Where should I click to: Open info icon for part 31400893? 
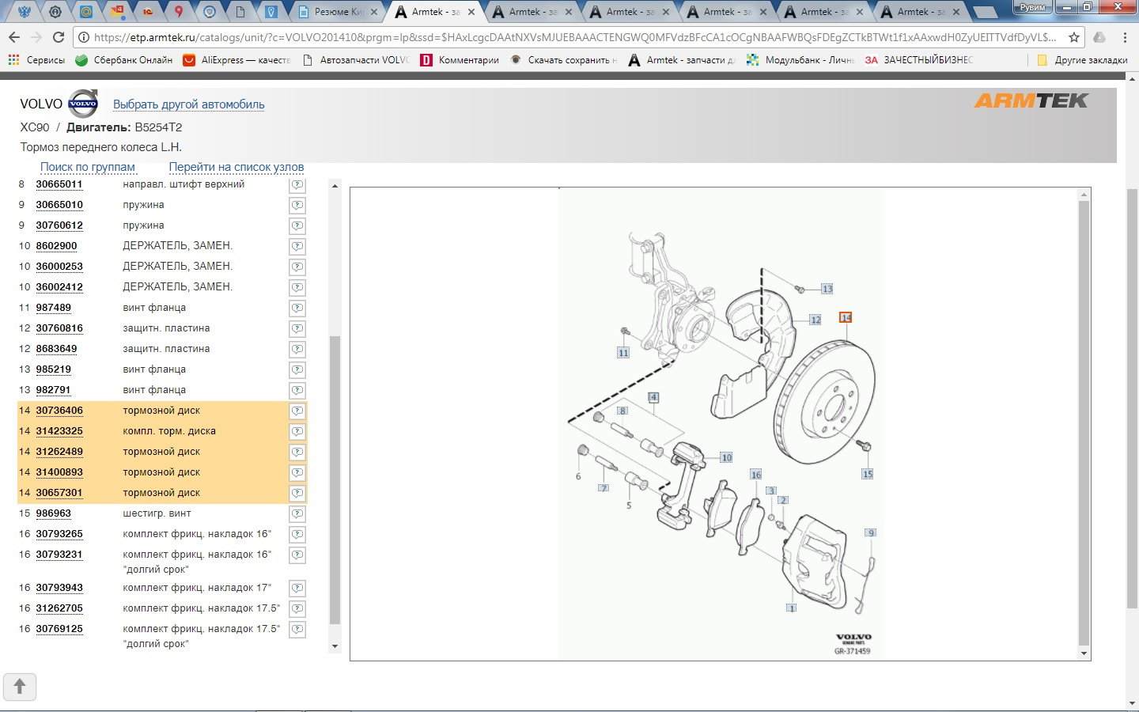tap(297, 472)
